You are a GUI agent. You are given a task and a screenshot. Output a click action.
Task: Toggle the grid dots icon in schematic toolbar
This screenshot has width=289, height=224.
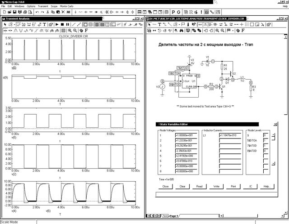247,24
